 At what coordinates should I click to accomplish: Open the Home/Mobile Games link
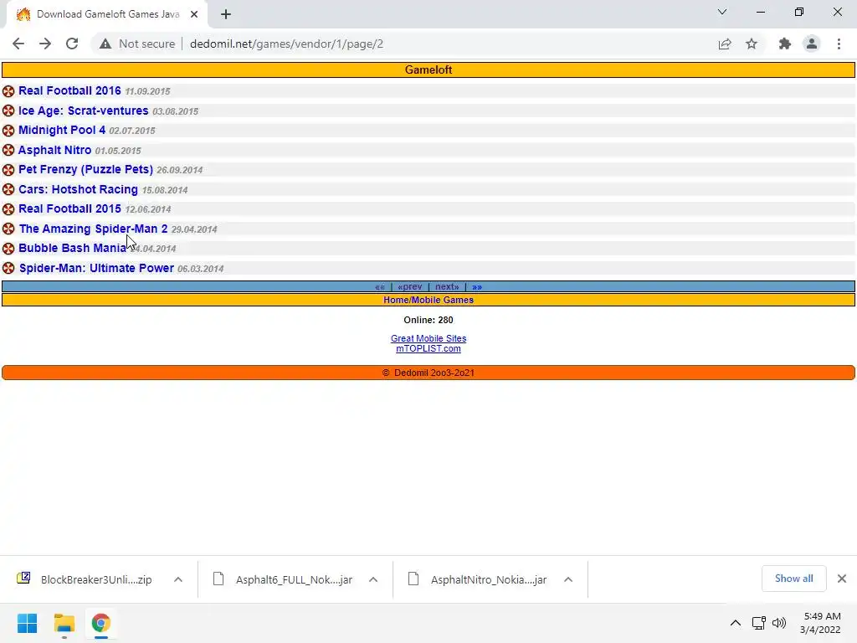[x=428, y=300]
